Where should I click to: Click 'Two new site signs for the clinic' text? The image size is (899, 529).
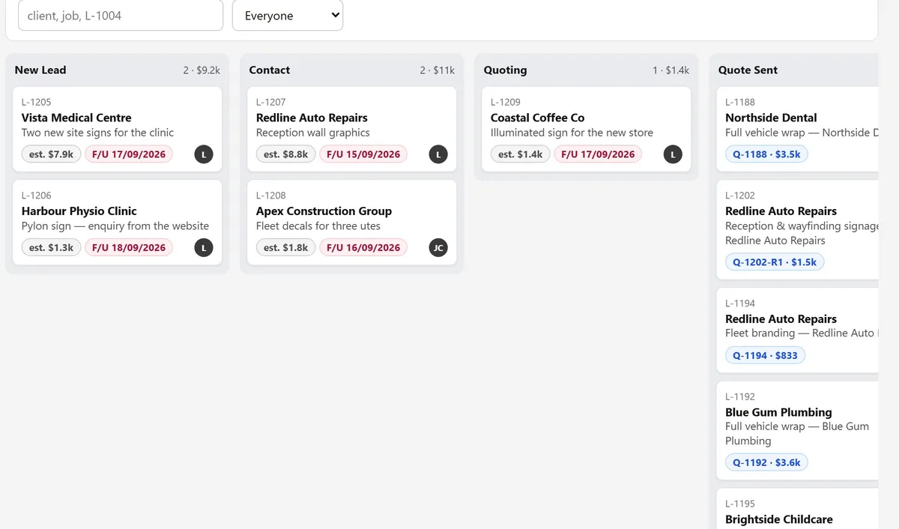97,133
